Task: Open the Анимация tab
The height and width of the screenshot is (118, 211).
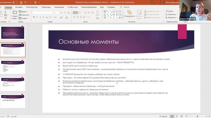Action: [x=59, y=7]
